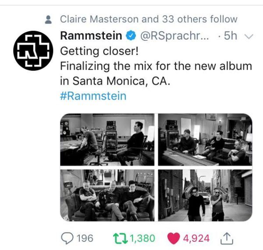The height and width of the screenshot is (250, 263).
Task: Open the @RSprachr... handle
Action: pos(174,36)
